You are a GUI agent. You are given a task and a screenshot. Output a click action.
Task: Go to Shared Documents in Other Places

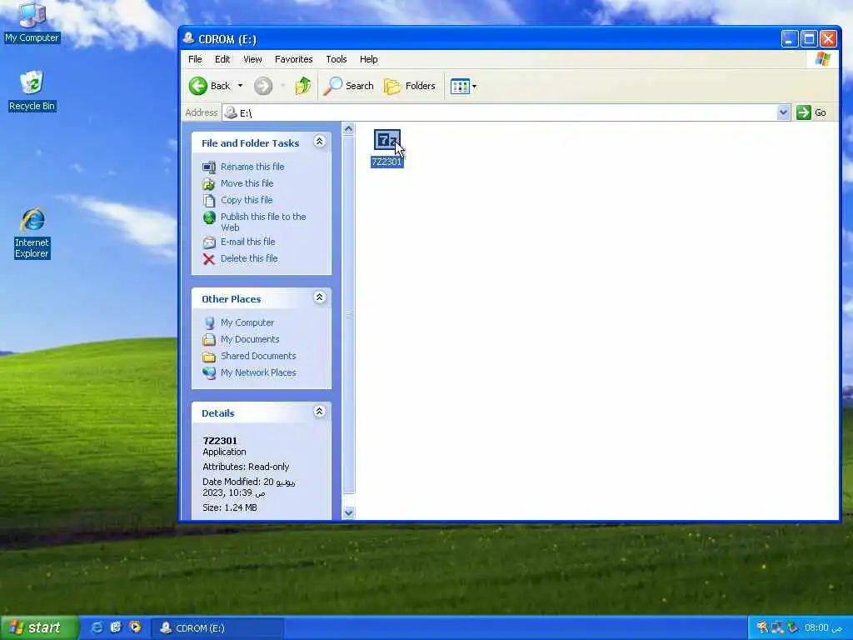[258, 356]
